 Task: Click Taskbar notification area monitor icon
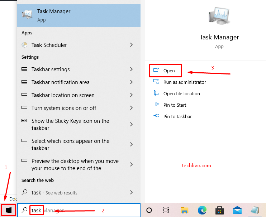click(24, 82)
